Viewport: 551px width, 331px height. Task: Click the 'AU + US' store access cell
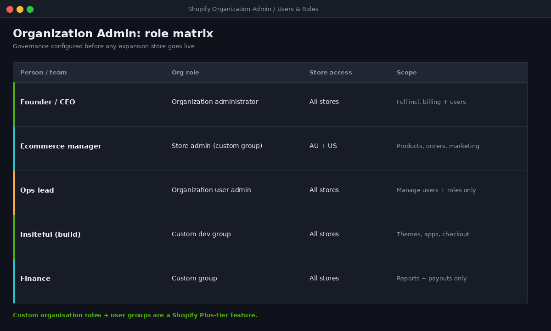[323, 146]
